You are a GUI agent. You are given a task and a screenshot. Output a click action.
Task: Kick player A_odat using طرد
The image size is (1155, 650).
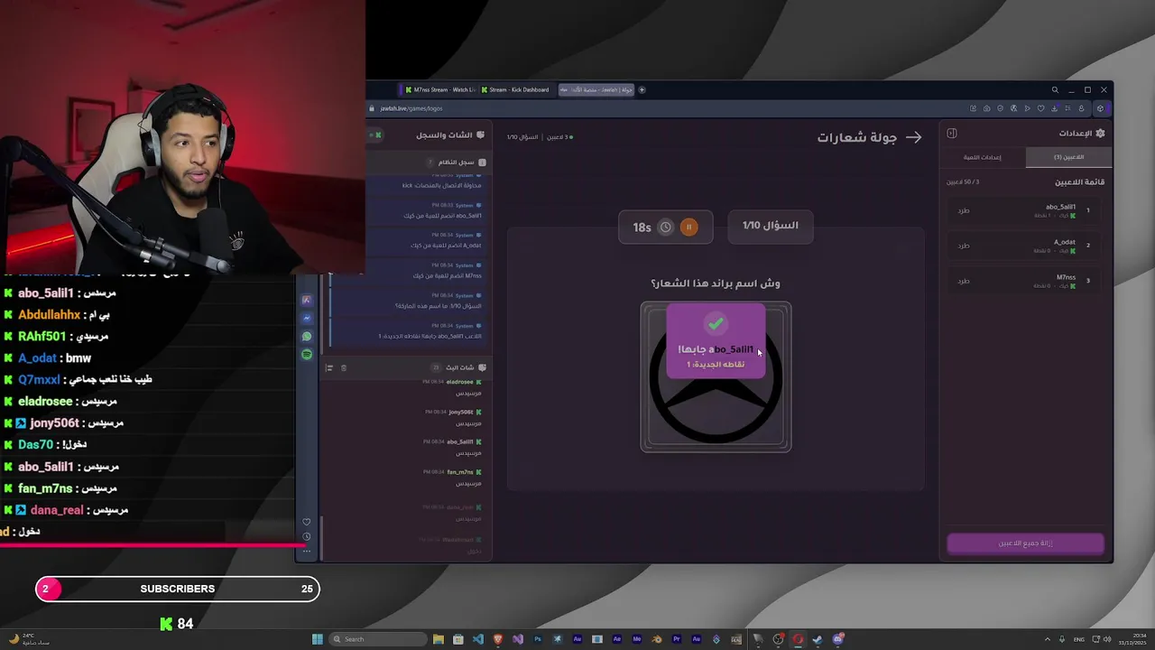[964, 246]
